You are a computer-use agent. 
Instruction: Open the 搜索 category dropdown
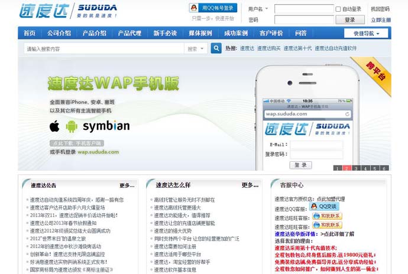click(x=195, y=48)
